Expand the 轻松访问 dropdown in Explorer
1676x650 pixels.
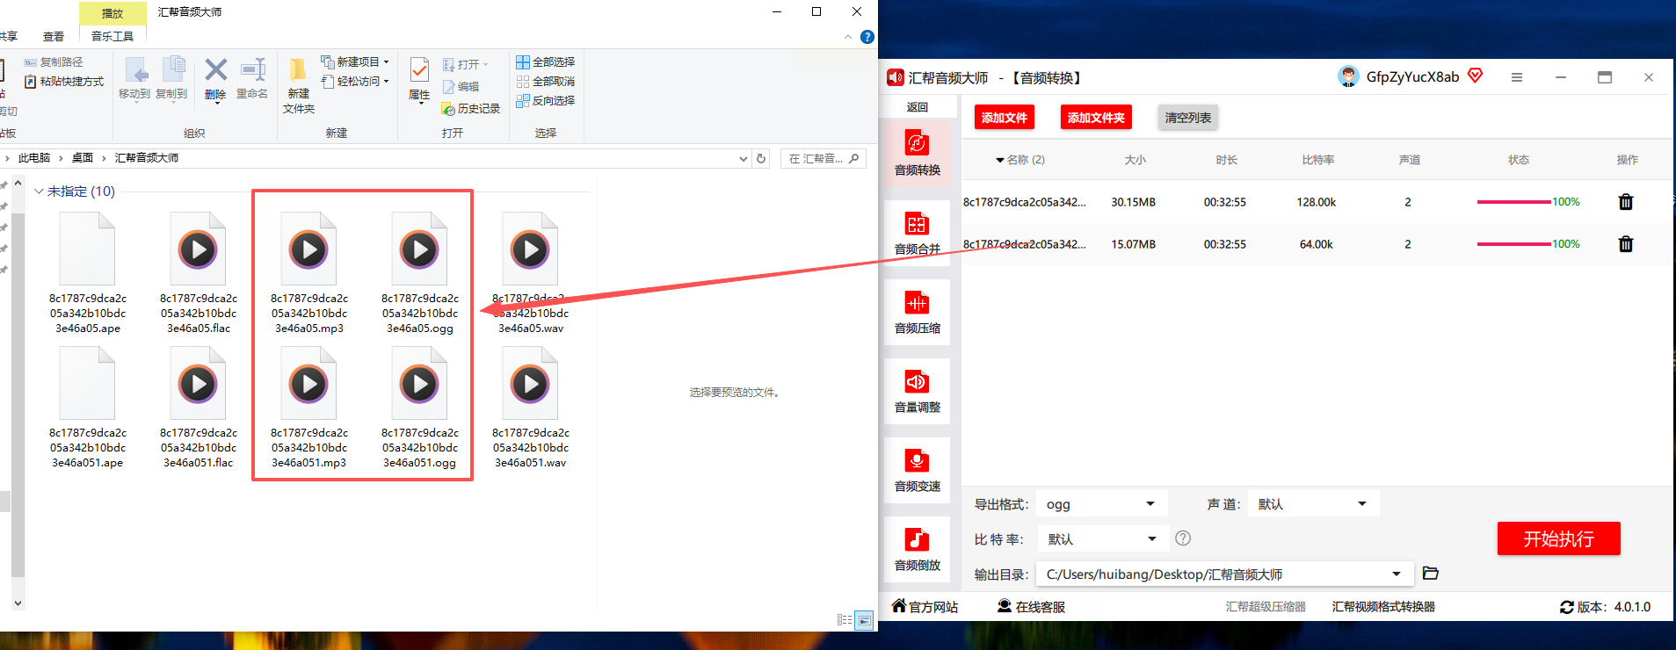pyautogui.click(x=386, y=82)
